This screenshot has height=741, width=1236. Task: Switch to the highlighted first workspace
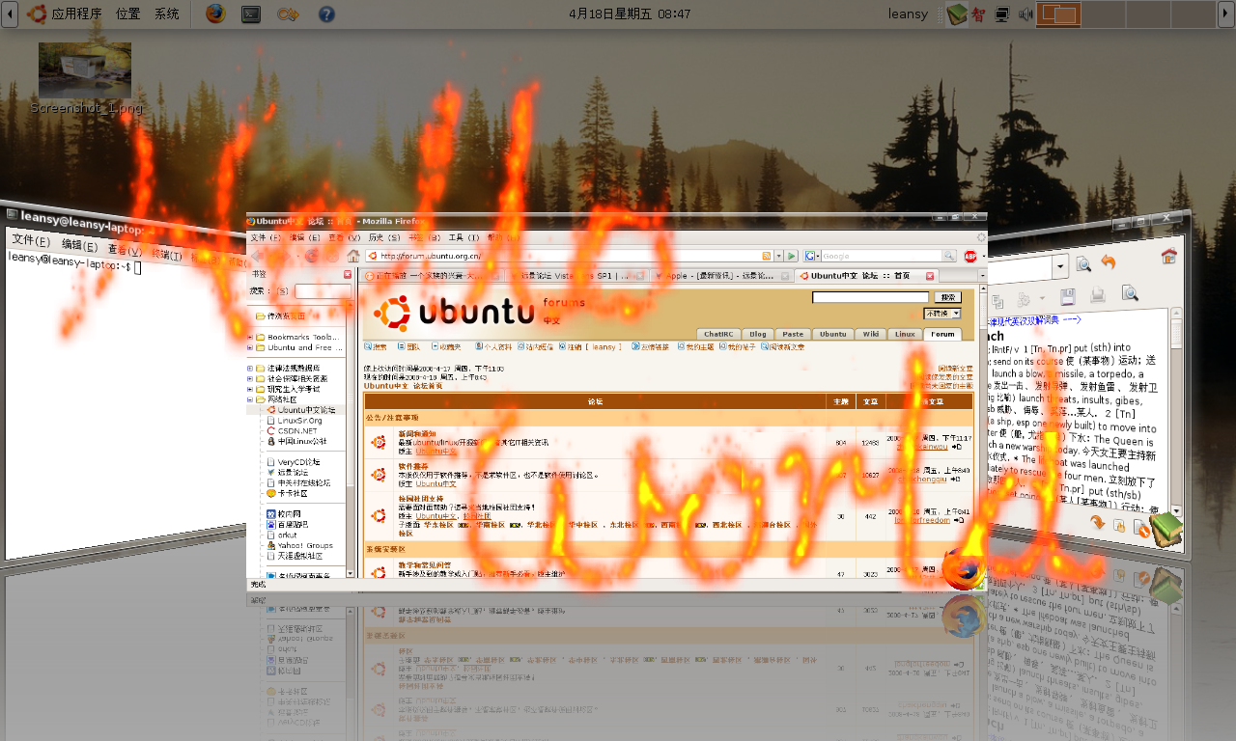[1058, 14]
